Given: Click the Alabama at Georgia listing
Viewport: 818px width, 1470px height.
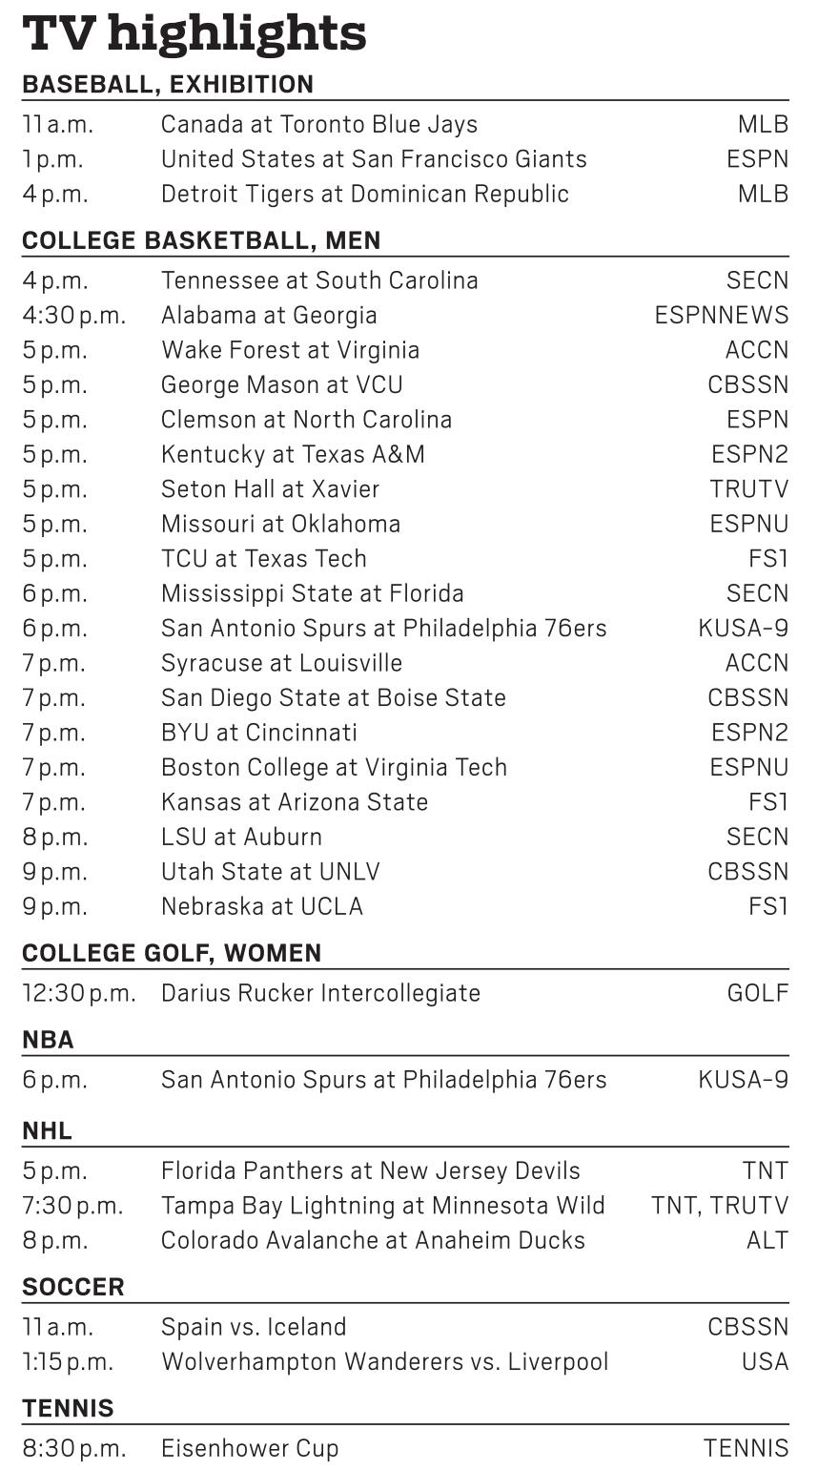Looking at the screenshot, I should point(269,315).
